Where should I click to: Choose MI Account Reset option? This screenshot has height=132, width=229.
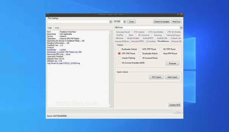click(x=140, y=58)
